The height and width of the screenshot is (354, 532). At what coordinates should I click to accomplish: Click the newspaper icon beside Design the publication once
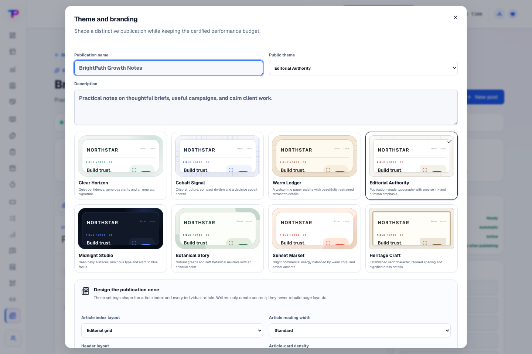[85, 291]
